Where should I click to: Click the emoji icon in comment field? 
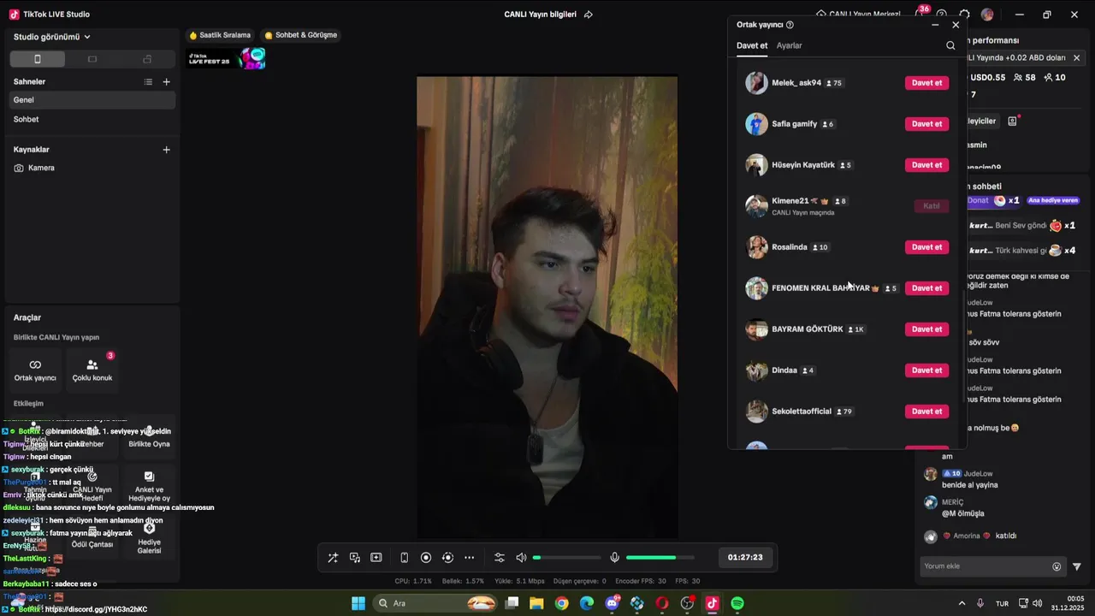tap(1057, 566)
